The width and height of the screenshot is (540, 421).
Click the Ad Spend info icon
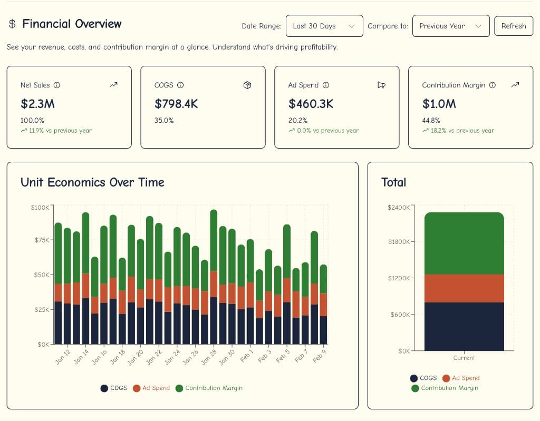click(x=326, y=85)
